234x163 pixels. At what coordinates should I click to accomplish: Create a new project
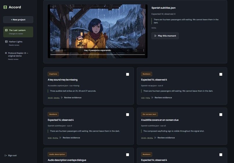click(x=18, y=20)
